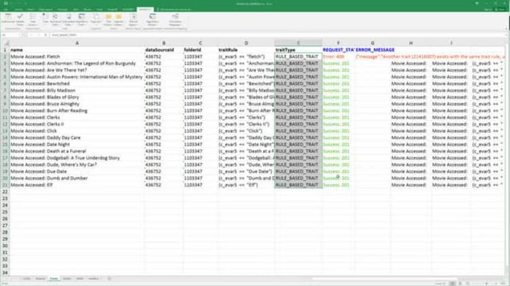Click the Select All corner triangle
This screenshot has width=510, height=286.
coord(5,43)
